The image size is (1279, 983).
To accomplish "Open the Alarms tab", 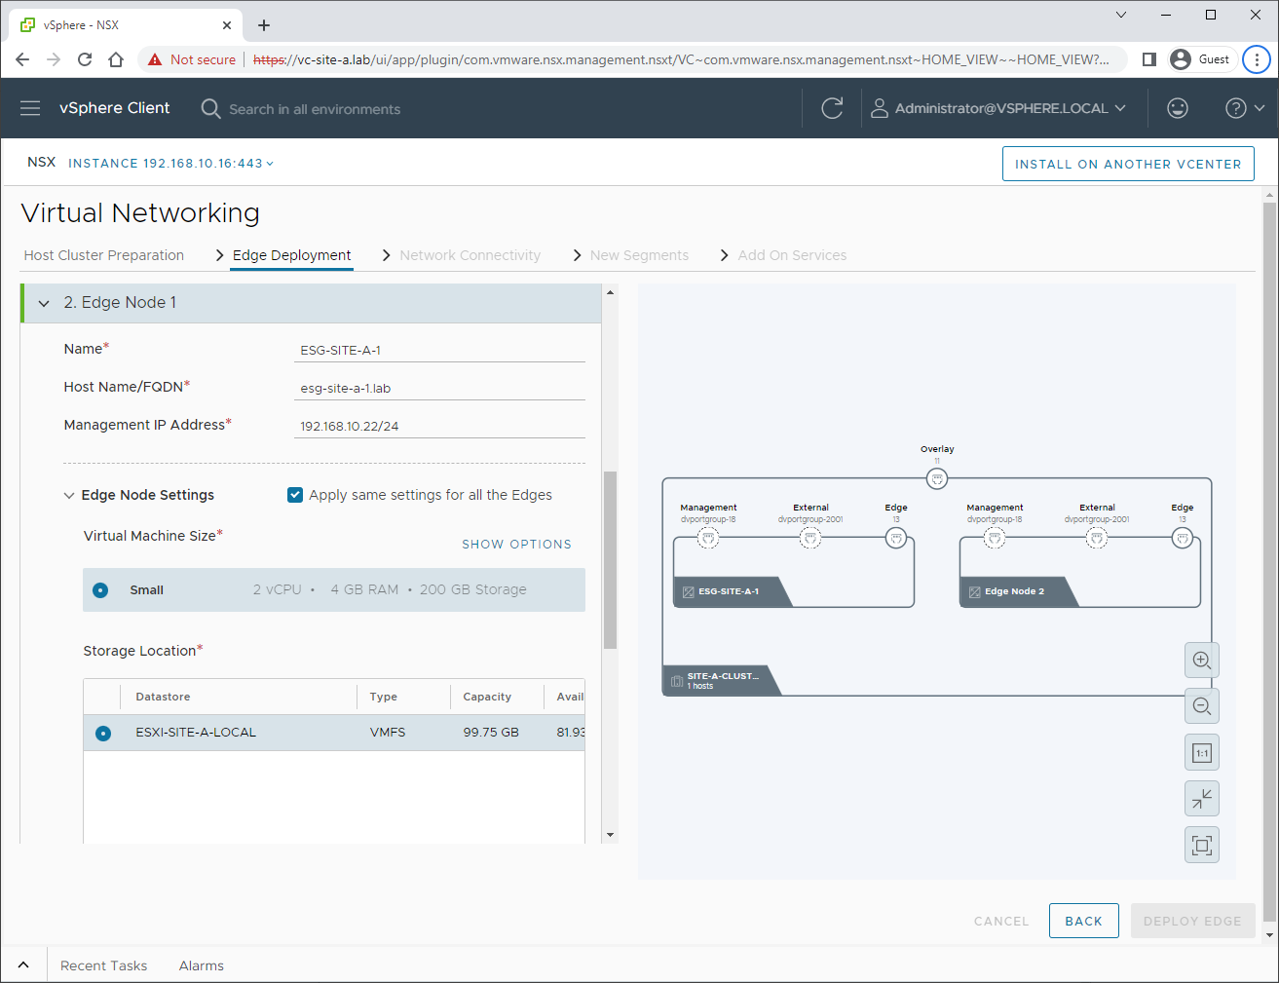I will pos(202,965).
